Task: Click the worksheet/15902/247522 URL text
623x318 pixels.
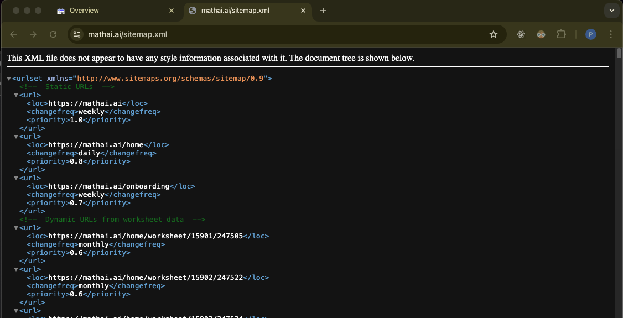Action: click(146, 278)
